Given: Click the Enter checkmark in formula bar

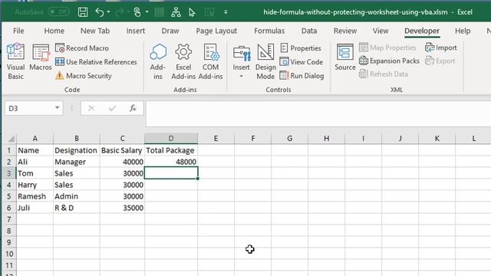Looking at the screenshot, I should point(112,108).
